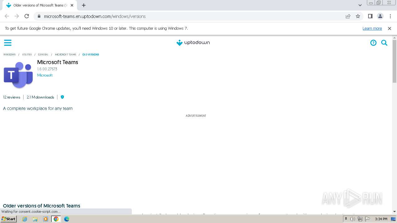Viewport: 397px width, 223px height.
Task: Click the padlock site info icon
Action: point(39,16)
